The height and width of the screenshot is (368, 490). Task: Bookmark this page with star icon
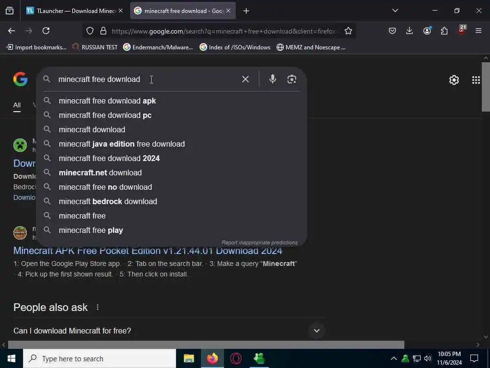pyautogui.click(x=348, y=31)
